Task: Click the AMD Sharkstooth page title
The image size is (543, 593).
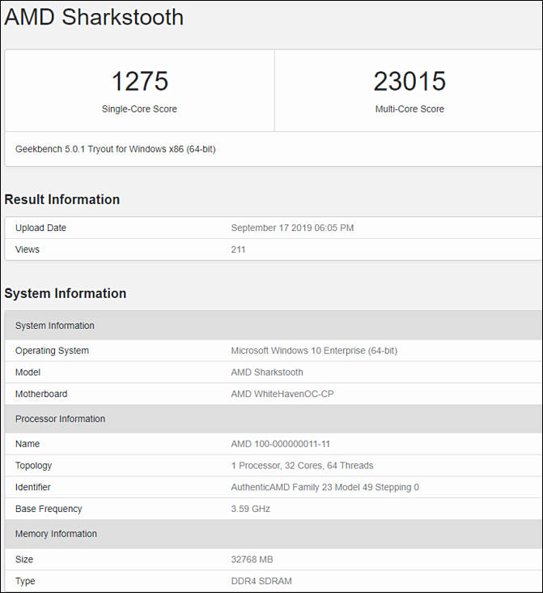Action: click(94, 17)
